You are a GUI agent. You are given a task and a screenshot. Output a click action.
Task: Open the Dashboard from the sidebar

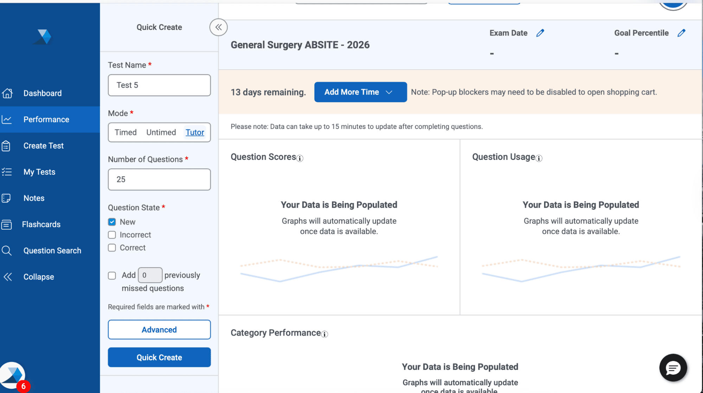pos(42,93)
